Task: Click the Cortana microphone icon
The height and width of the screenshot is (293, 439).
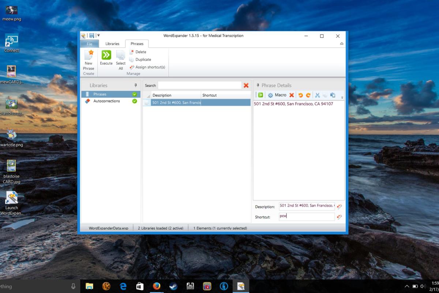Action: (73, 286)
